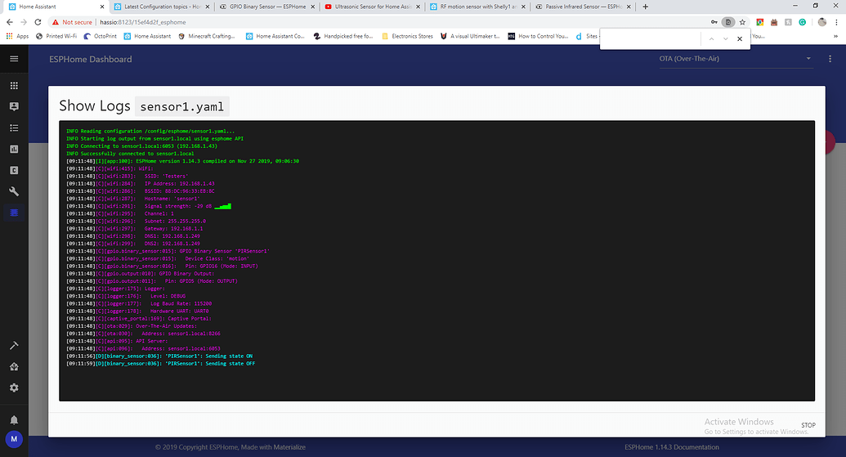Switch to GPIO Binary Sensor — ESPHome tab

click(x=267, y=7)
